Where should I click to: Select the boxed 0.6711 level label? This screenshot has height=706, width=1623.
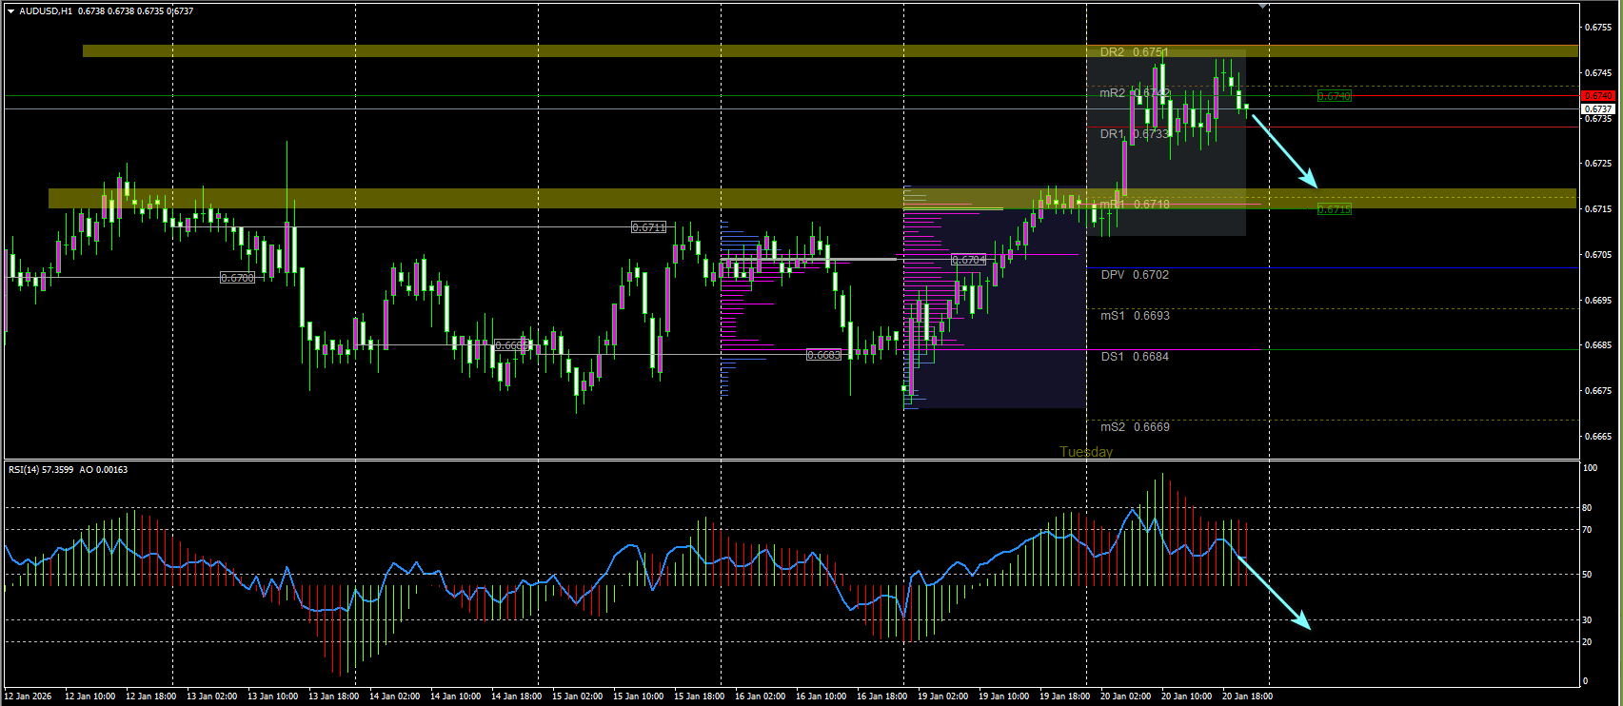[x=649, y=227]
